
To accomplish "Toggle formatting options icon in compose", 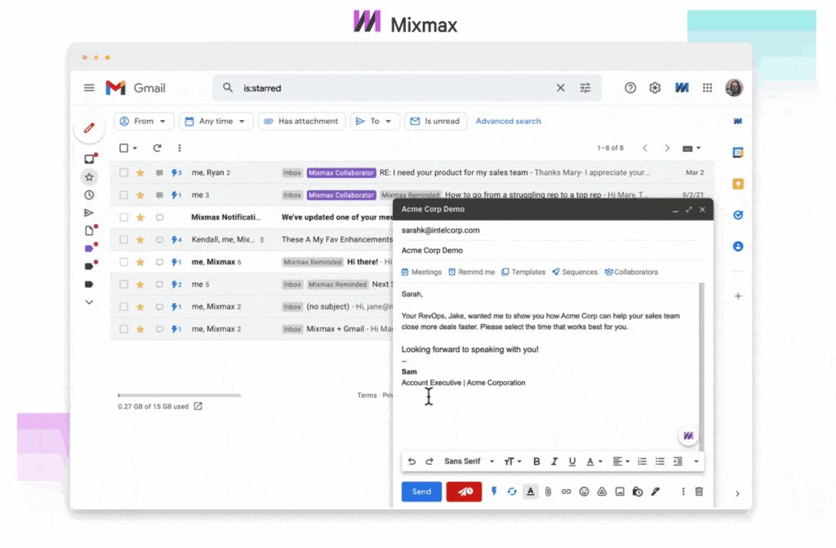I will 531,492.
